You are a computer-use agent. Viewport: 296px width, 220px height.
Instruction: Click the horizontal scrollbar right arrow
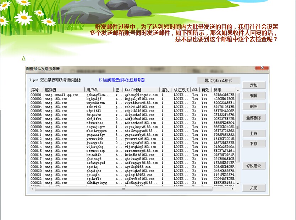[x=233, y=189]
